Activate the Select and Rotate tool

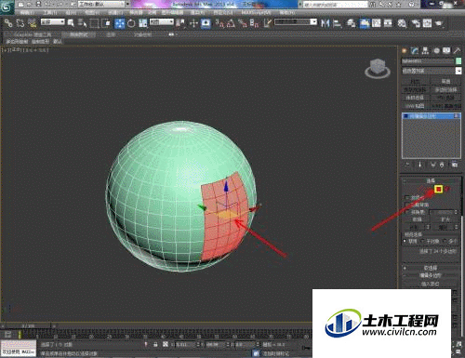coord(131,23)
